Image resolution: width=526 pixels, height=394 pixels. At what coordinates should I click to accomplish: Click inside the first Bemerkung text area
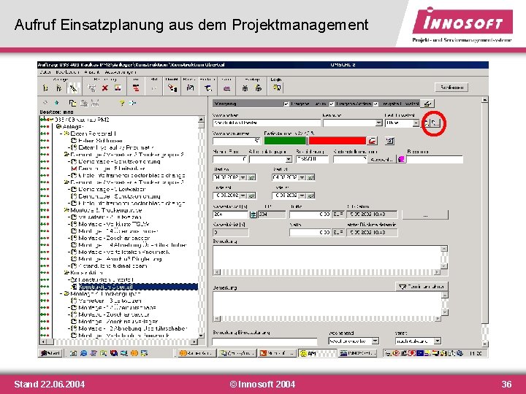327,258
